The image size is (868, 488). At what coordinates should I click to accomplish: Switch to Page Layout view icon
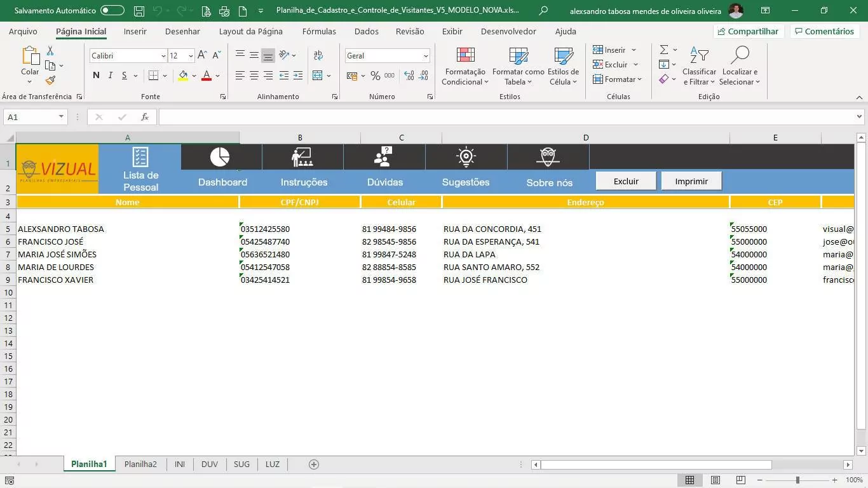pos(715,480)
